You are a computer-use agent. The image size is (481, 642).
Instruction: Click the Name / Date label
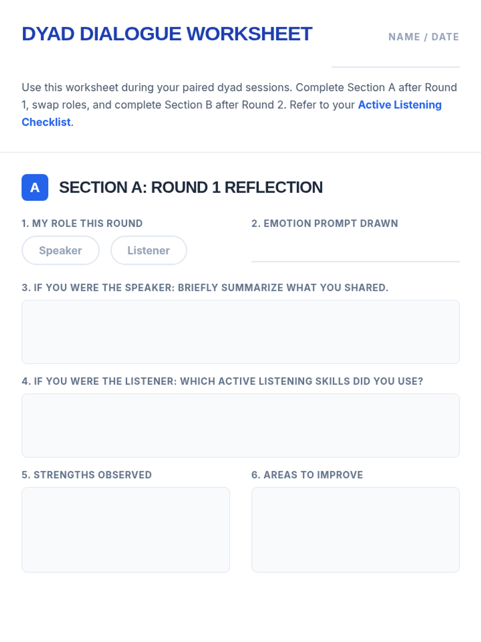(423, 37)
